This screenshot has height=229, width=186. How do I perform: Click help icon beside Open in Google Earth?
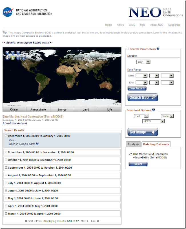pyautogui.click(x=37, y=143)
